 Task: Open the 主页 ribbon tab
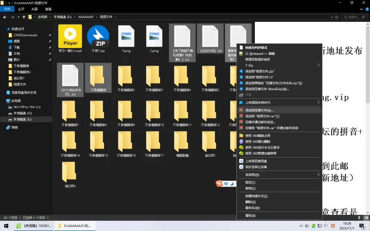[21, 9]
